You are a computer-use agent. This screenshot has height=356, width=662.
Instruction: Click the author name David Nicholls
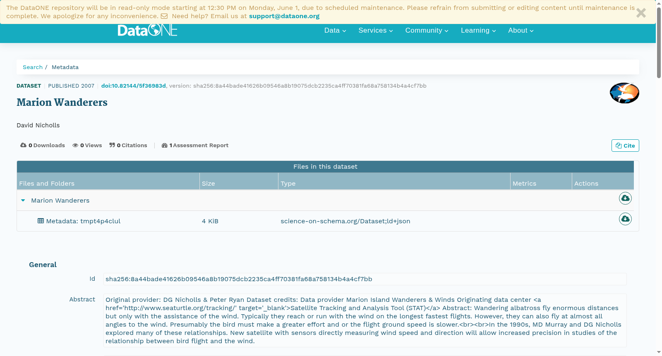(x=38, y=125)
